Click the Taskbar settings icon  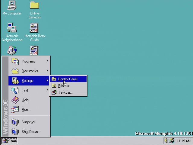[54, 92]
